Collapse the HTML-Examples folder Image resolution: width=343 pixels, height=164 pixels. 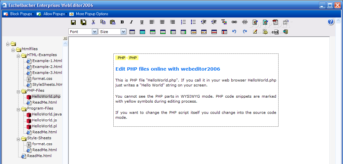[19, 56]
